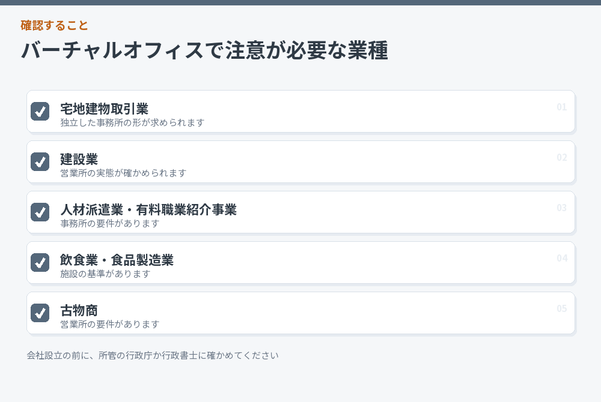
Task: Toggle the 建設業 checkbox
Action: click(x=40, y=162)
